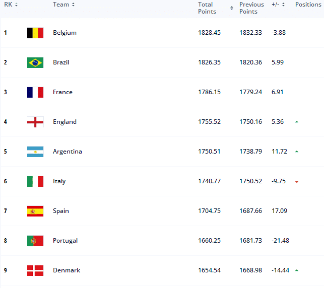The height and width of the screenshot is (288, 324).
Task: Click the Spain flag icon
Action: pyautogui.click(x=35, y=211)
